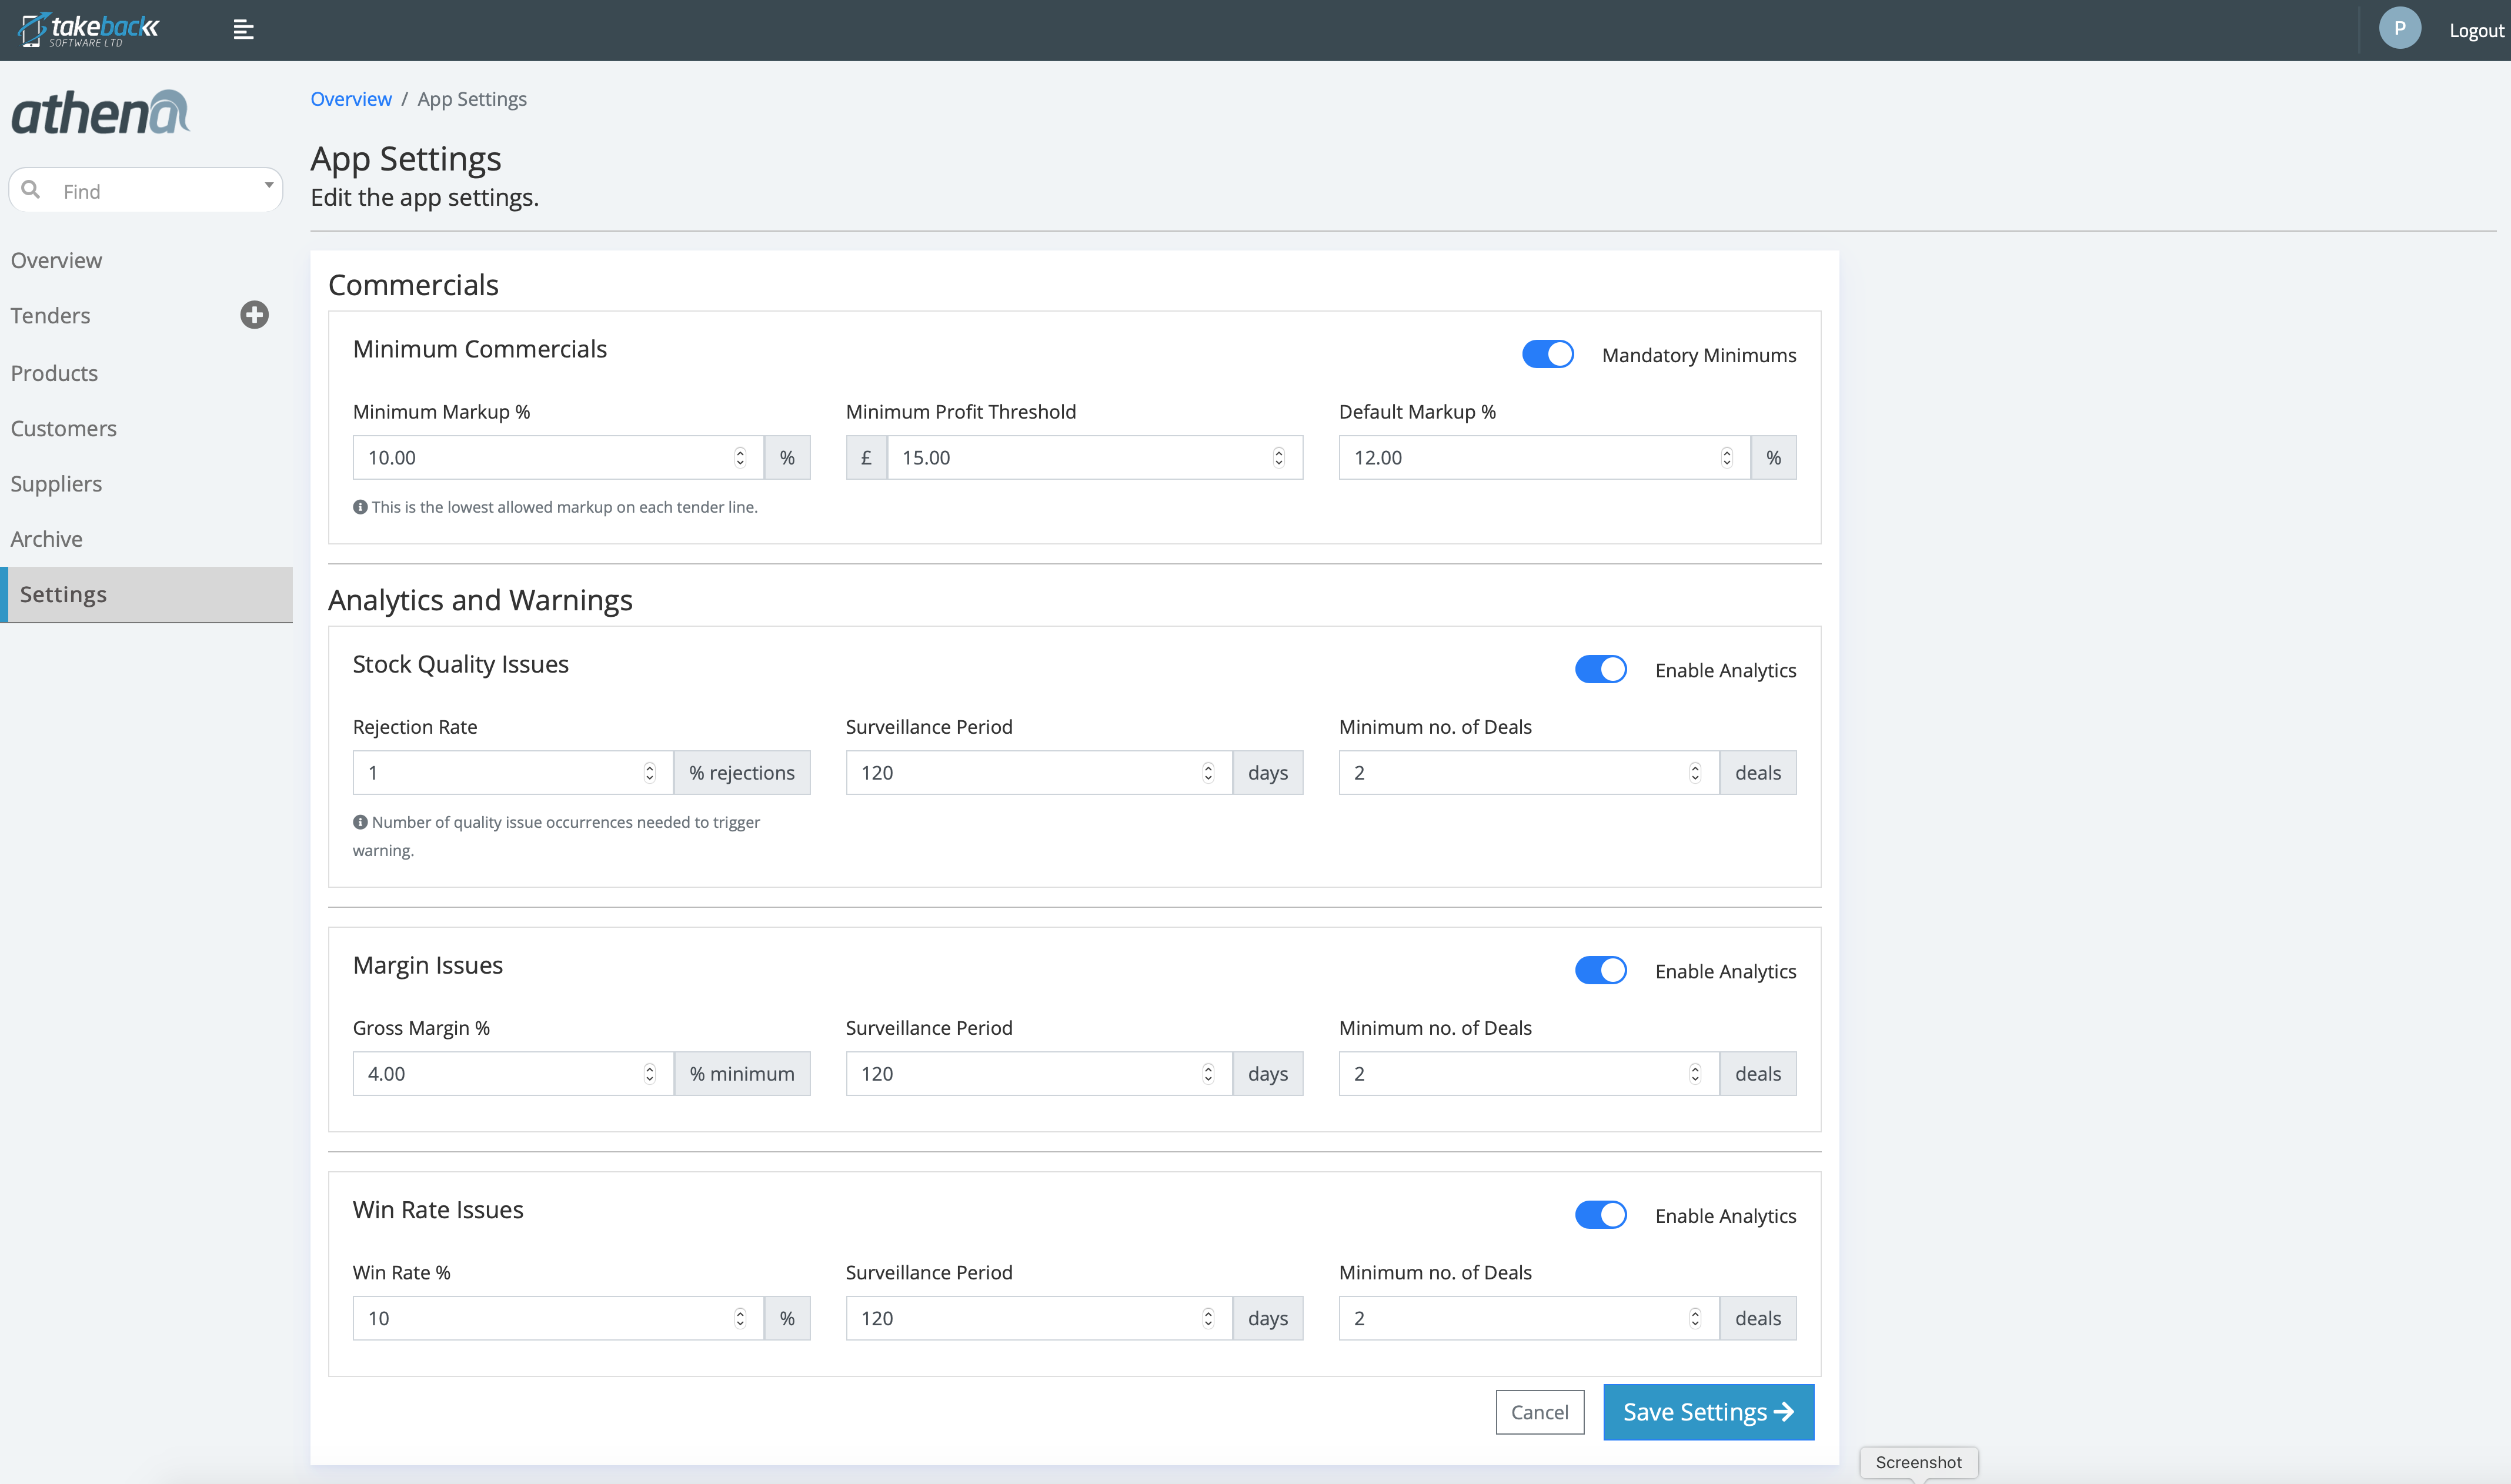The width and height of the screenshot is (2511, 1484).
Task: Edit Default Markup % field 12.00
Action: click(x=1544, y=457)
